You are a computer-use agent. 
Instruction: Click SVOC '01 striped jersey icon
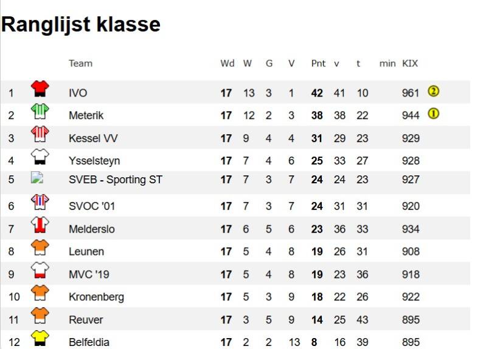point(40,203)
